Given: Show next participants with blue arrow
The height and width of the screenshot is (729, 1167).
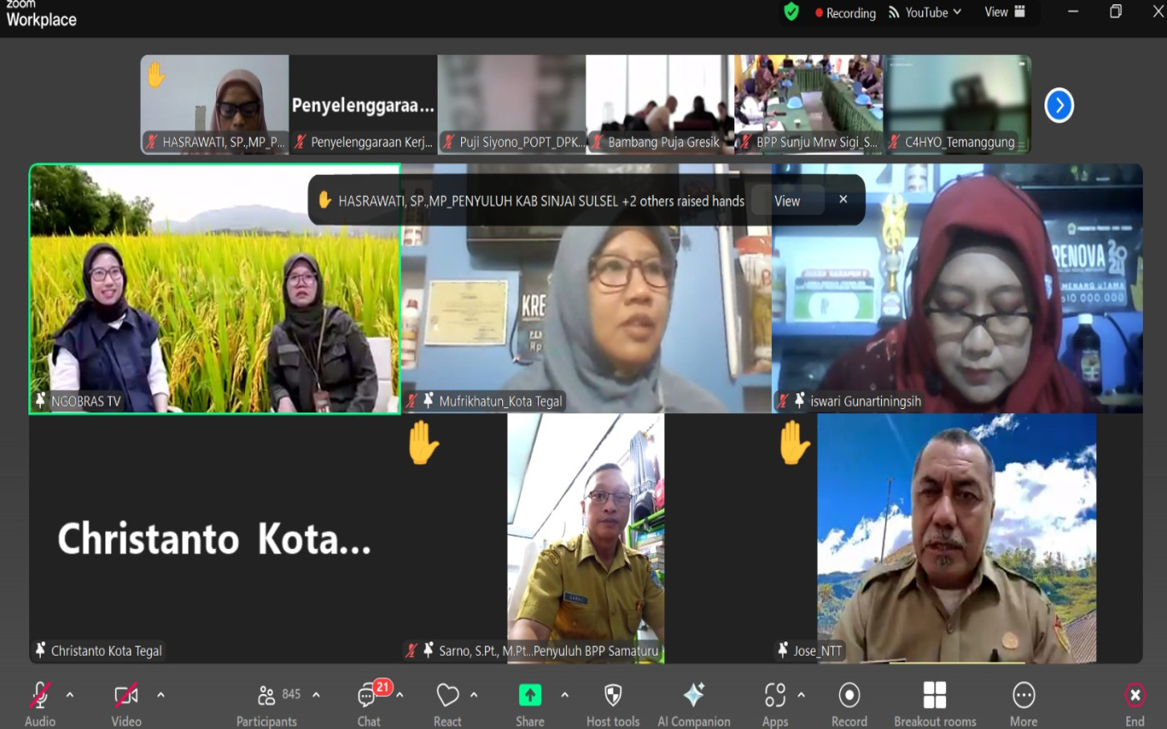Looking at the screenshot, I should [1059, 106].
